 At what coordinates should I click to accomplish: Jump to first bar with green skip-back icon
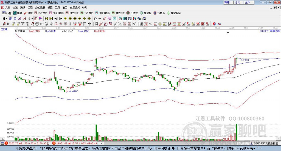(46, 19)
